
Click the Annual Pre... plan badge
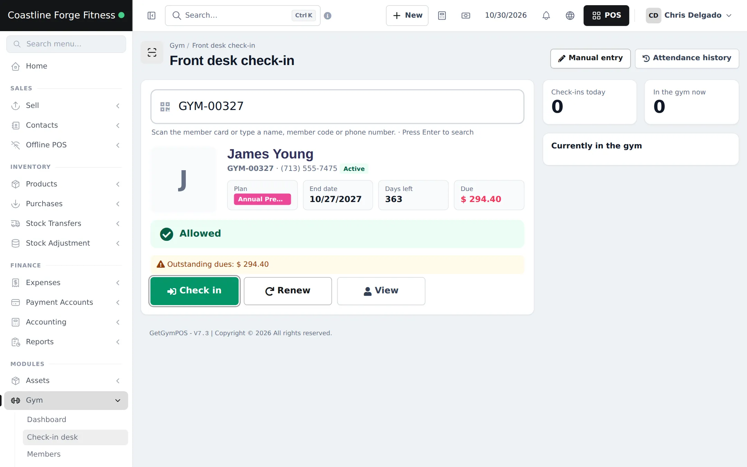[262, 199]
